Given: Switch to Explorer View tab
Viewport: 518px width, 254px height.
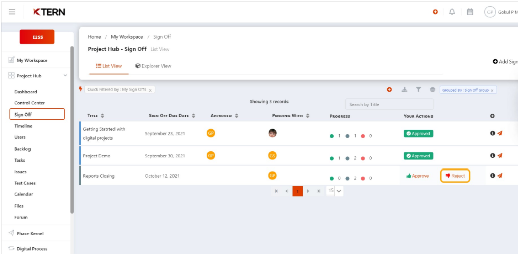Looking at the screenshot, I should (x=153, y=66).
